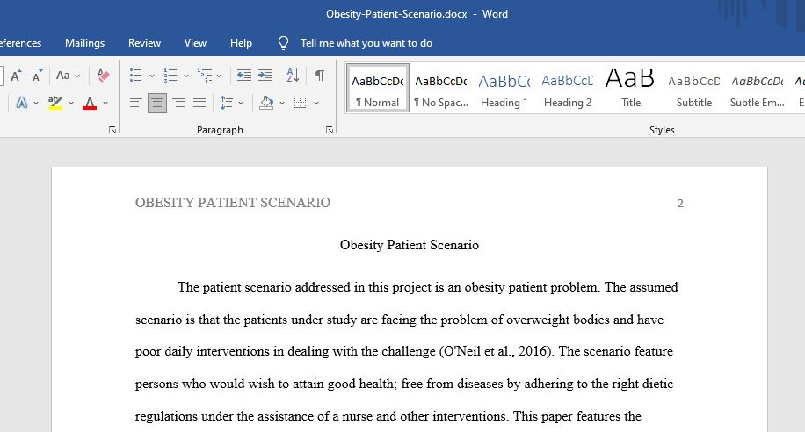This screenshot has height=432, width=805.
Task: Apply the Normal style
Action: (x=377, y=89)
